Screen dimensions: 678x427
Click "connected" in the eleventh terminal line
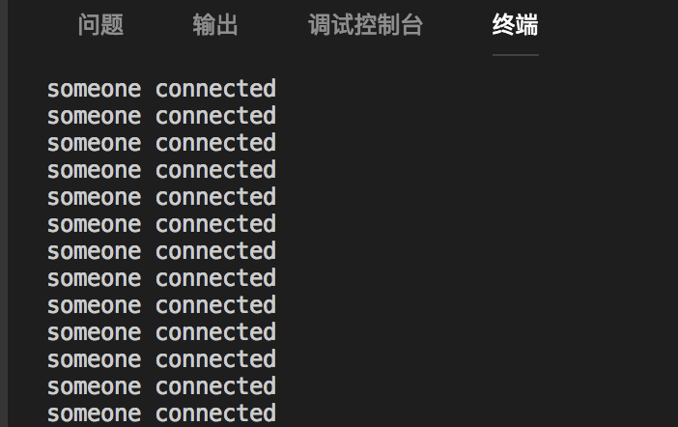[x=215, y=359]
